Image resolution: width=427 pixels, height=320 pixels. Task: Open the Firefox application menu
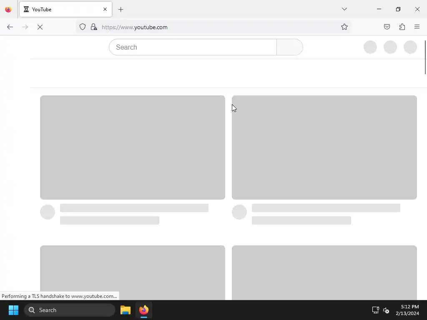point(417,27)
